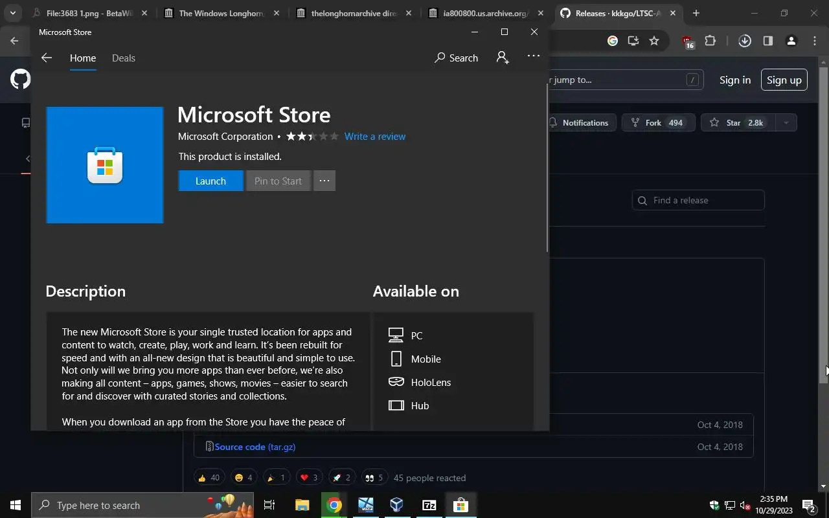
Task: Switch to the thelonghornarchive directory tab
Action: [354, 13]
